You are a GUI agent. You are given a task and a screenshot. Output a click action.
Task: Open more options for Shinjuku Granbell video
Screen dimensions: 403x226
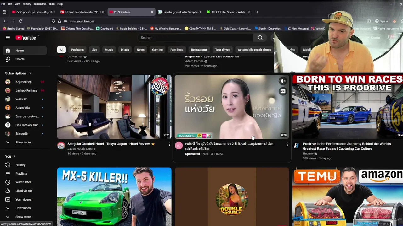(x=169, y=144)
